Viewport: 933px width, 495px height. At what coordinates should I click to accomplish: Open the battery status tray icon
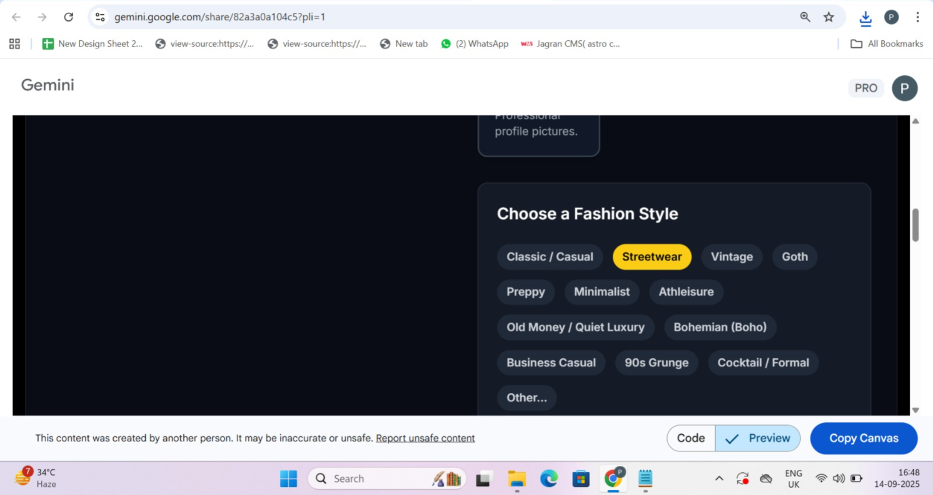(856, 479)
